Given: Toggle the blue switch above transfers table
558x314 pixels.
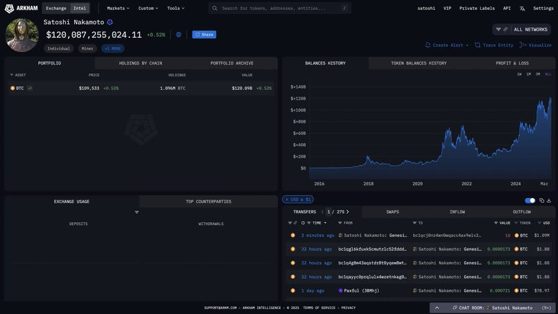Looking at the screenshot, I should (530, 201).
